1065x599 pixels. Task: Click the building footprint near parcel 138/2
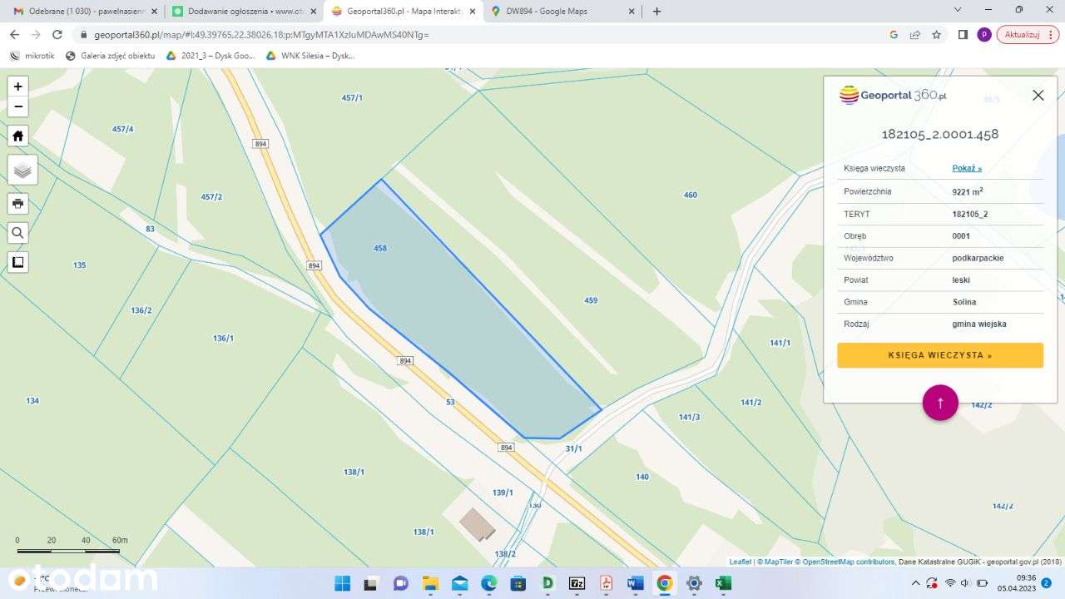478,524
